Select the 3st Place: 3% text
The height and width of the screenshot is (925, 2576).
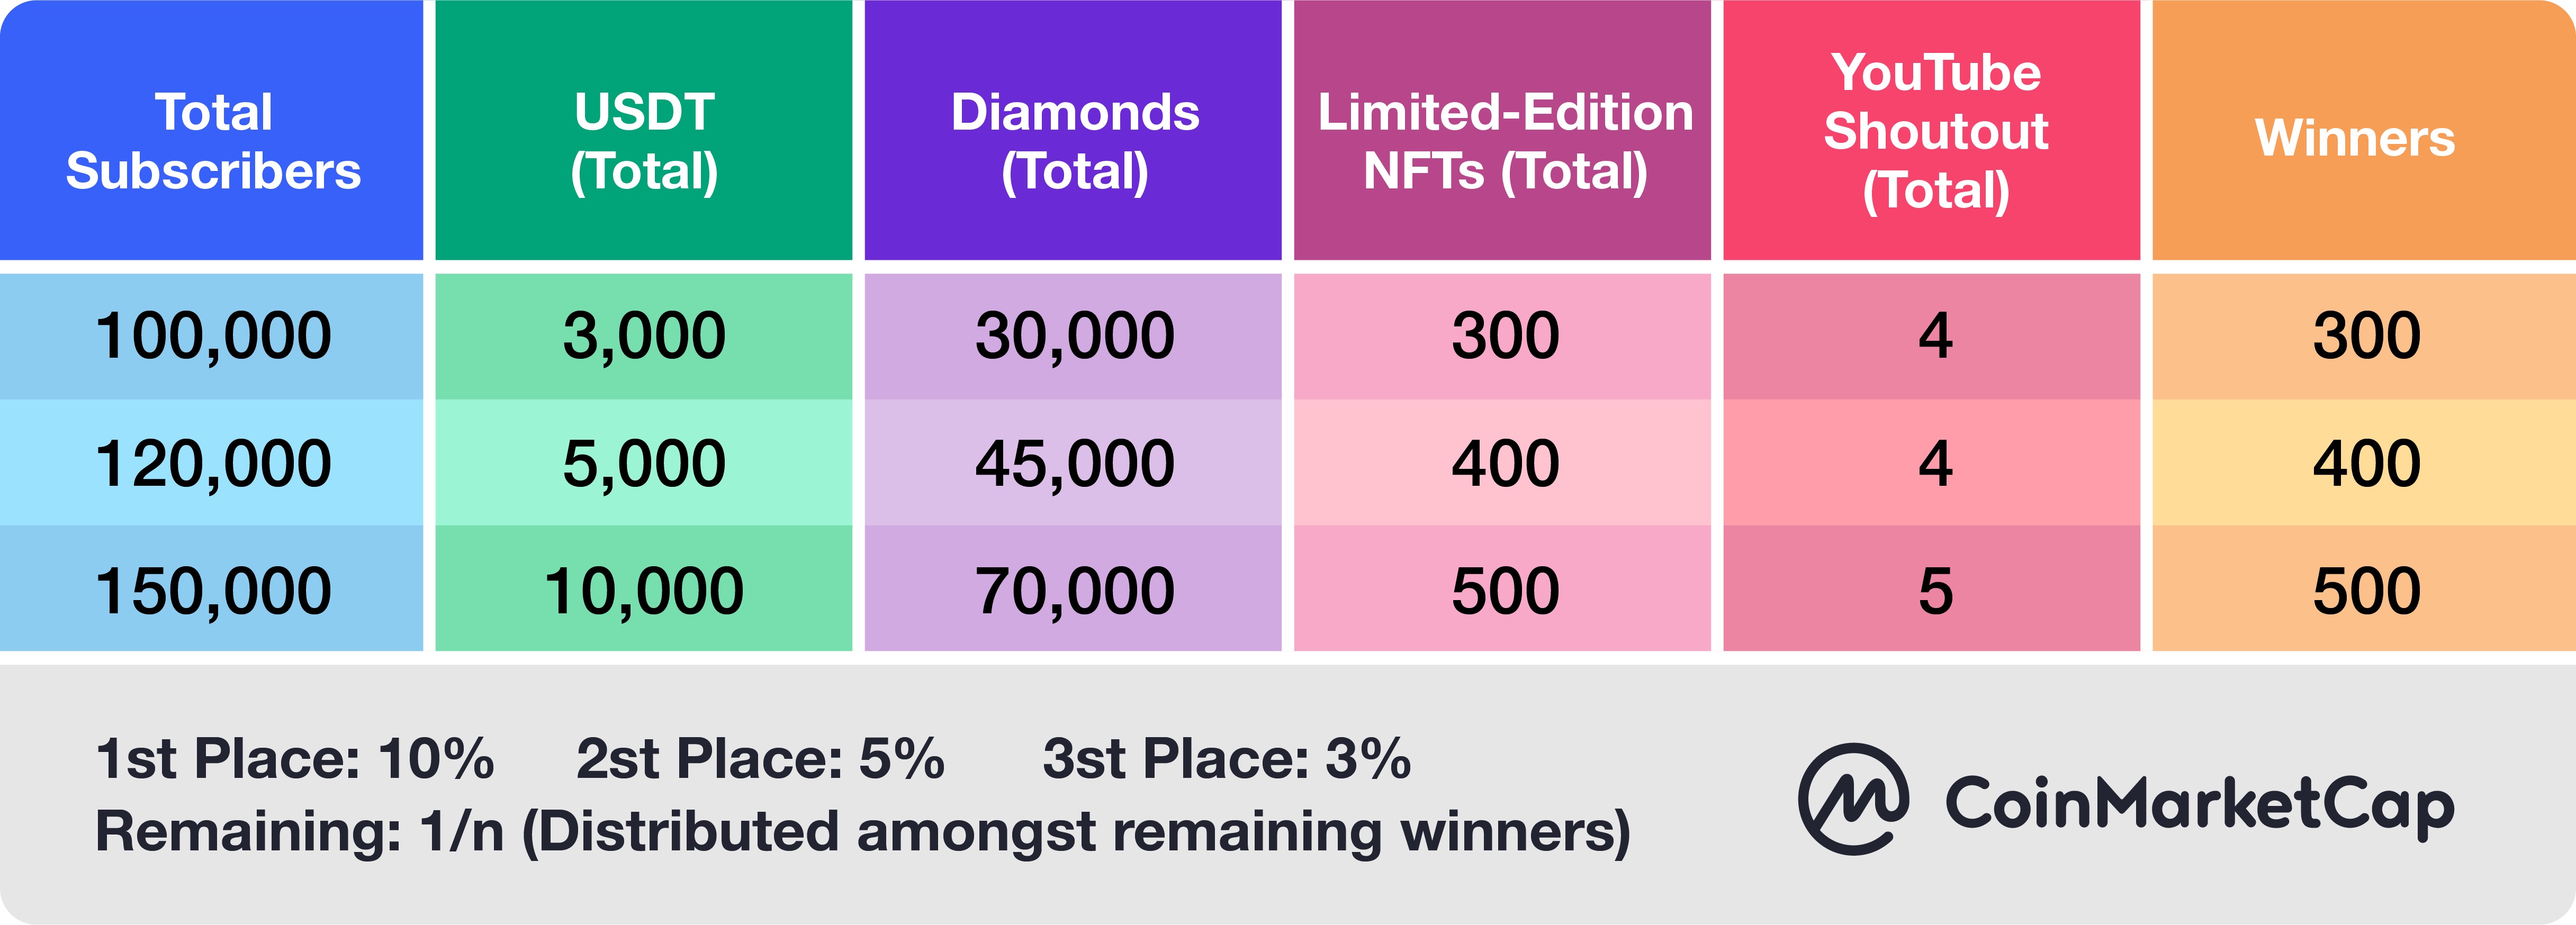(x=1226, y=758)
